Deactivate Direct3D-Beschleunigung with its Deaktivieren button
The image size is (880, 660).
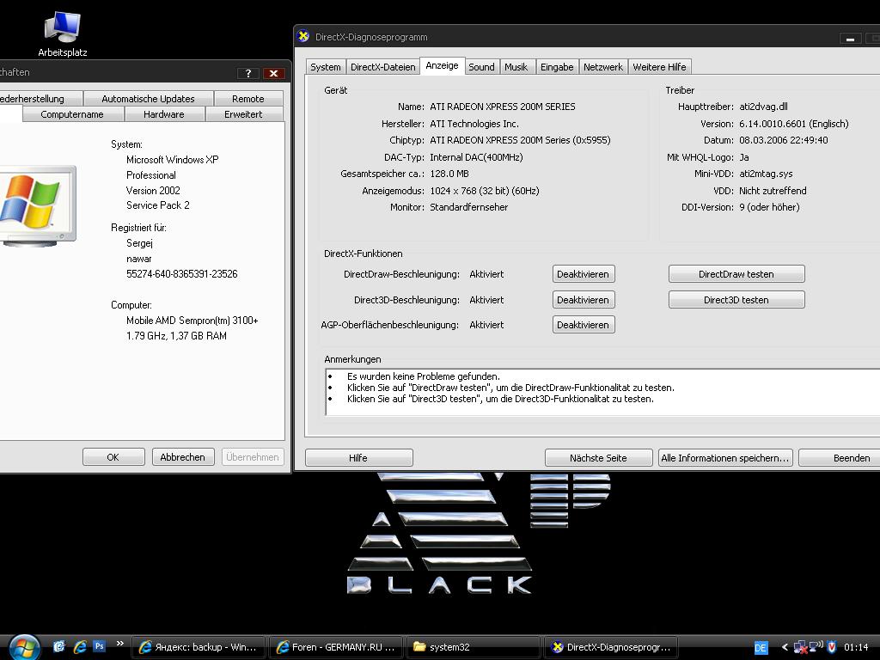(584, 300)
